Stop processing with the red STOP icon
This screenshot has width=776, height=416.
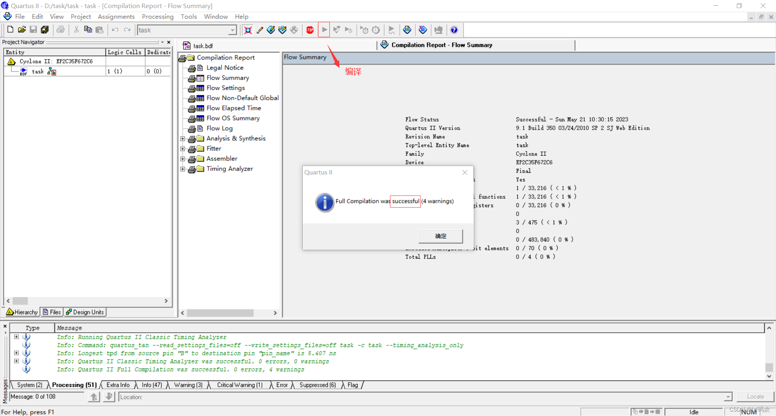(x=310, y=30)
